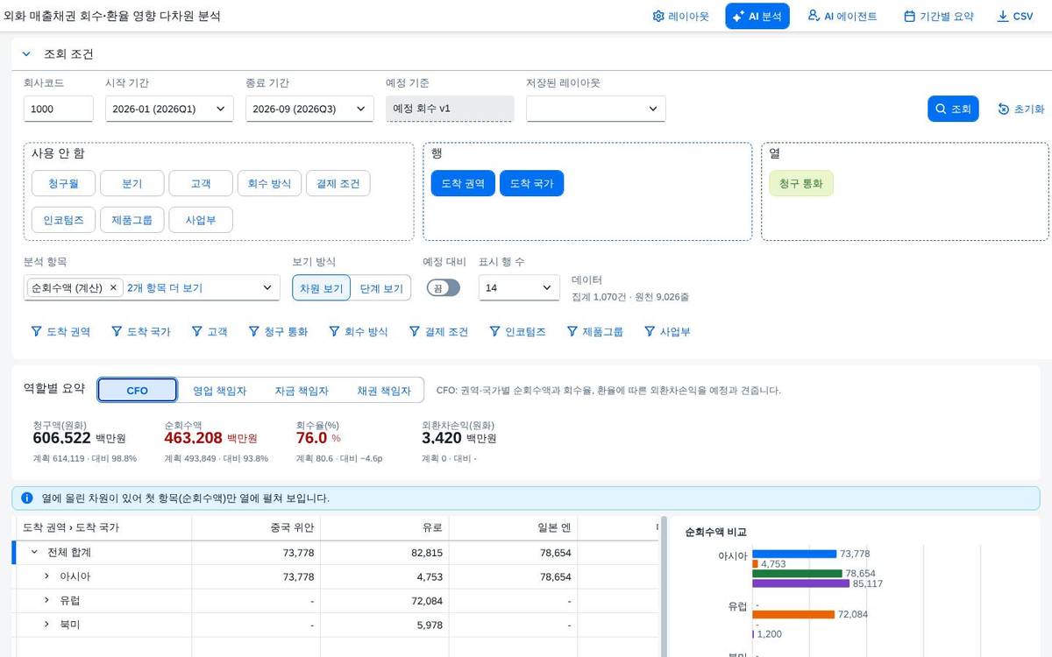Expand the 유럽 row
Image resolution: width=1052 pixels, height=657 pixels.
[46, 600]
